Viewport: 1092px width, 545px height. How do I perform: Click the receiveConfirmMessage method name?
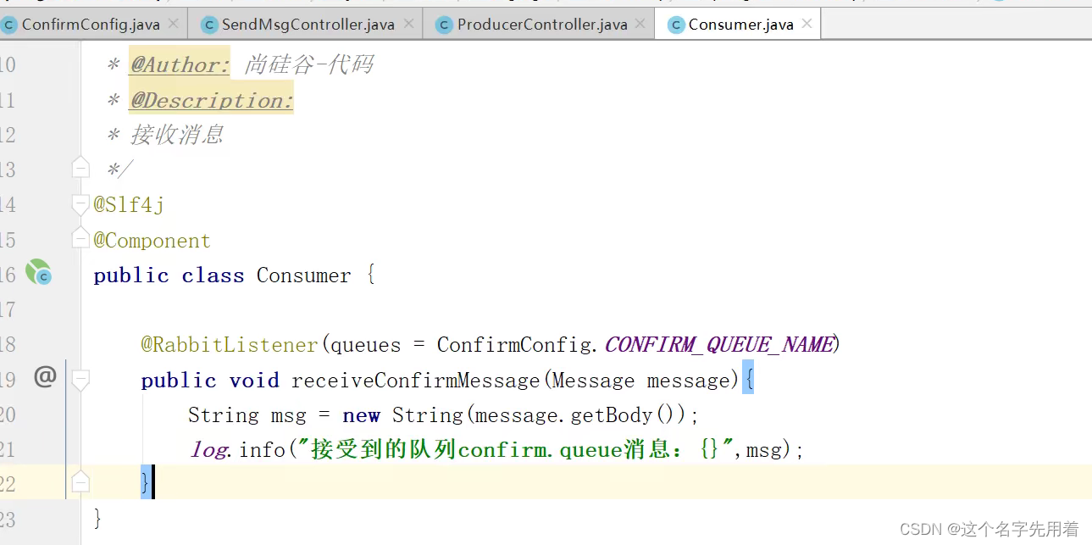click(416, 381)
